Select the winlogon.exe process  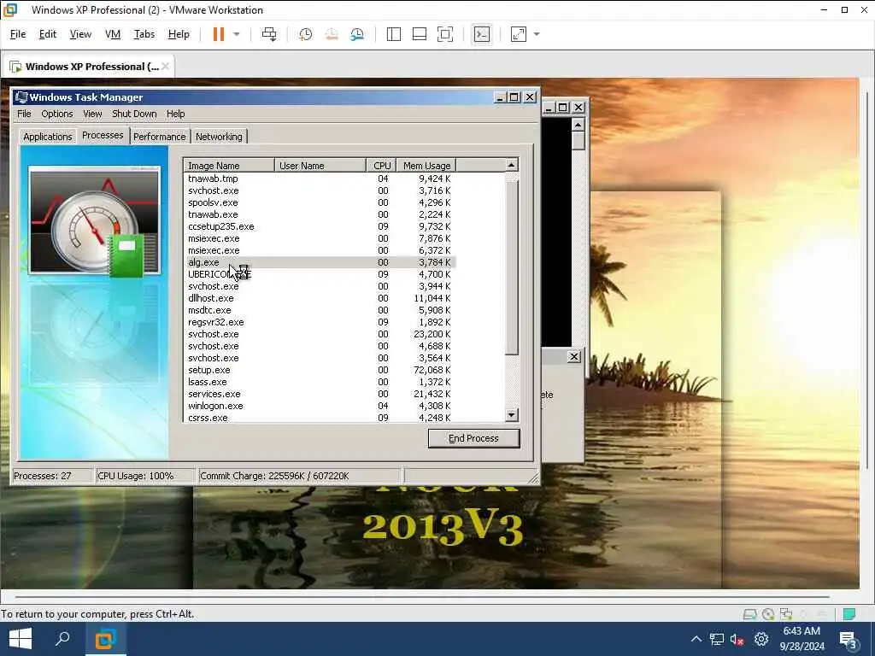(320, 406)
